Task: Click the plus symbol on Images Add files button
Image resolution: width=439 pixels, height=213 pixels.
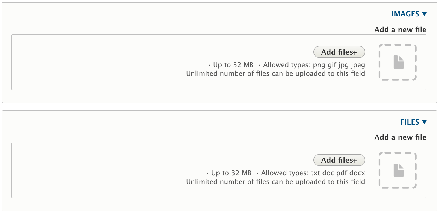Action: (x=355, y=52)
